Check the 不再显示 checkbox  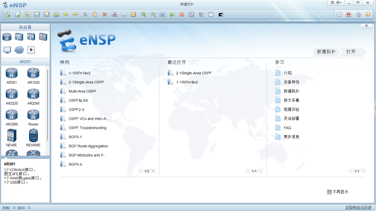tap(329, 192)
